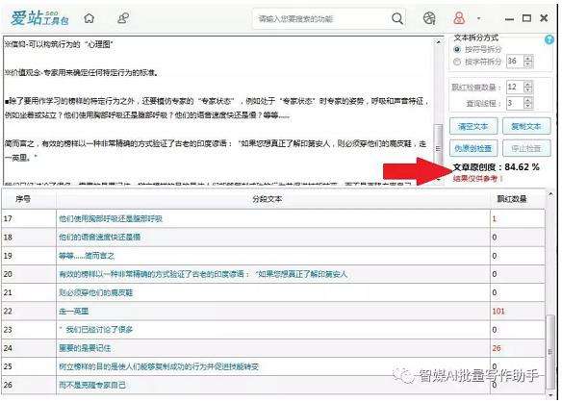Image resolution: width=562 pixels, height=402 pixels.
Task: Click the 复制文本 button
Action: (x=526, y=126)
